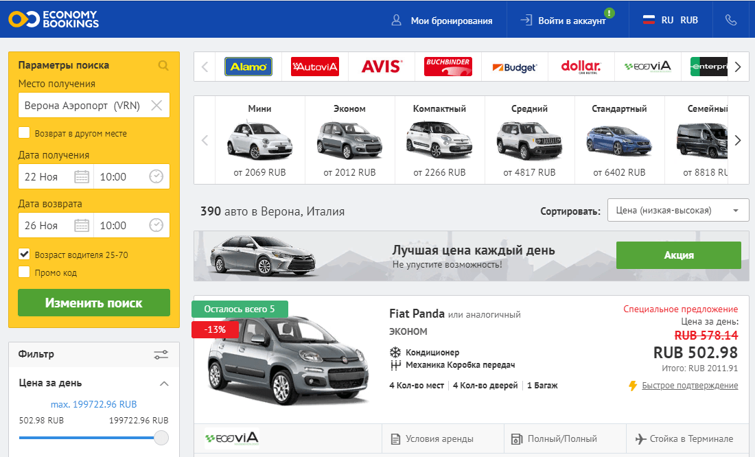Click the green Акция promotion button
This screenshot has height=457, width=755.
678,255
